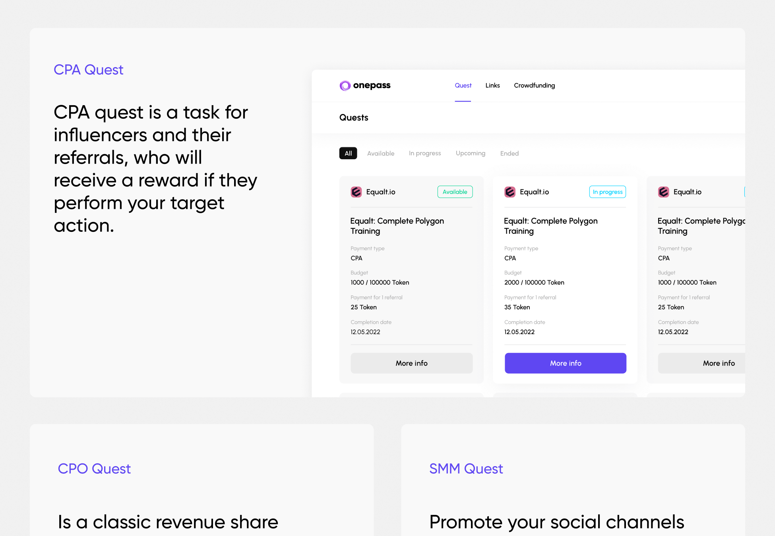
Task: Show Ended quests filter
Action: tap(510, 153)
